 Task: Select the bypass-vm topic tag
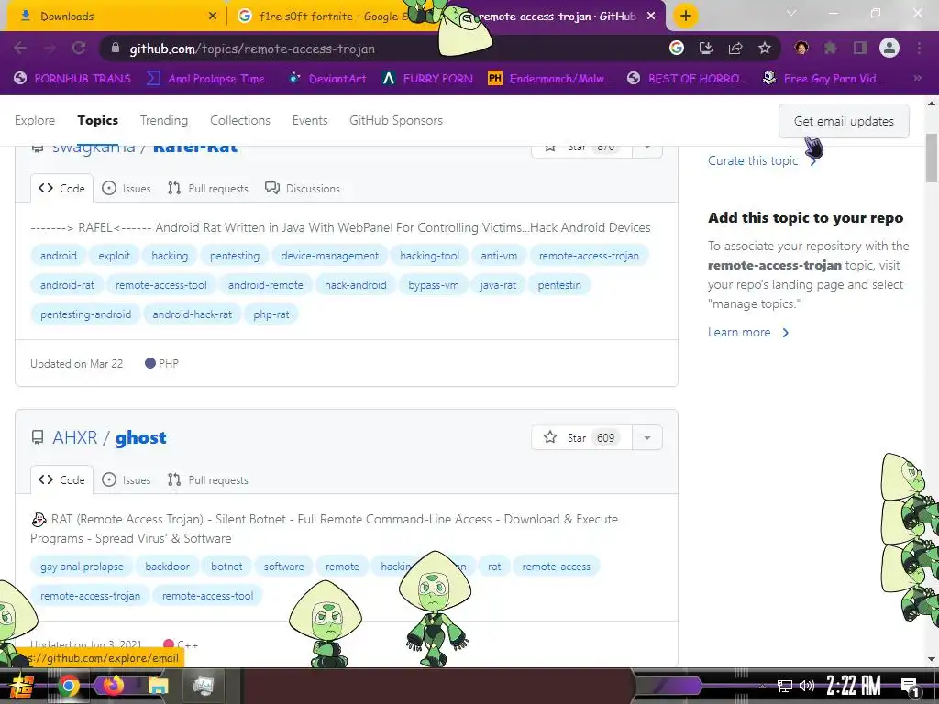coord(434,285)
